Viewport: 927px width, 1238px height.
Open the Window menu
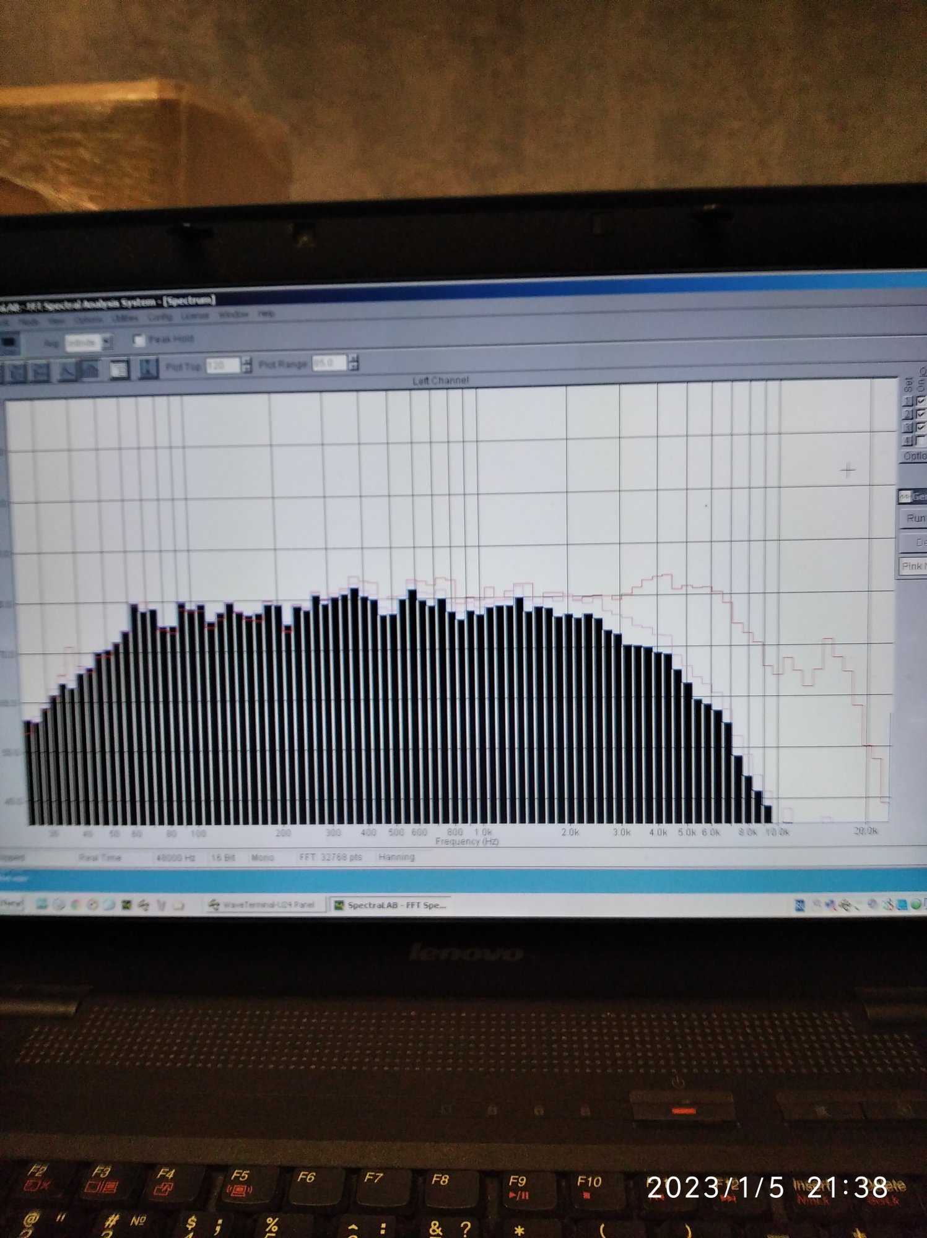[233, 314]
